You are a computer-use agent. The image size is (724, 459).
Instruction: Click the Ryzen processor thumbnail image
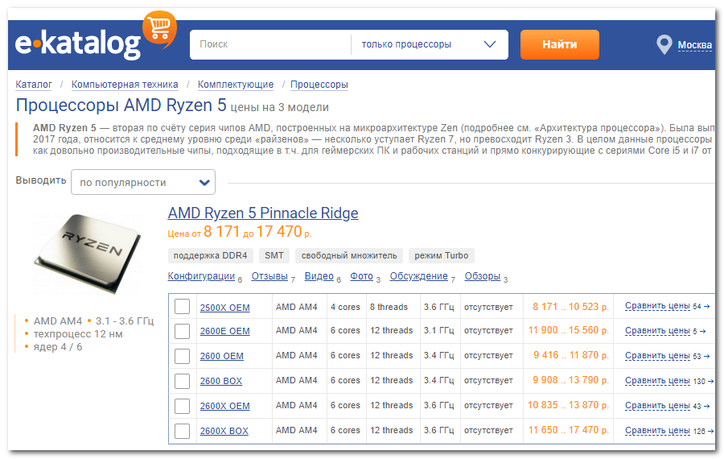pyautogui.click(x=88, y=254)
